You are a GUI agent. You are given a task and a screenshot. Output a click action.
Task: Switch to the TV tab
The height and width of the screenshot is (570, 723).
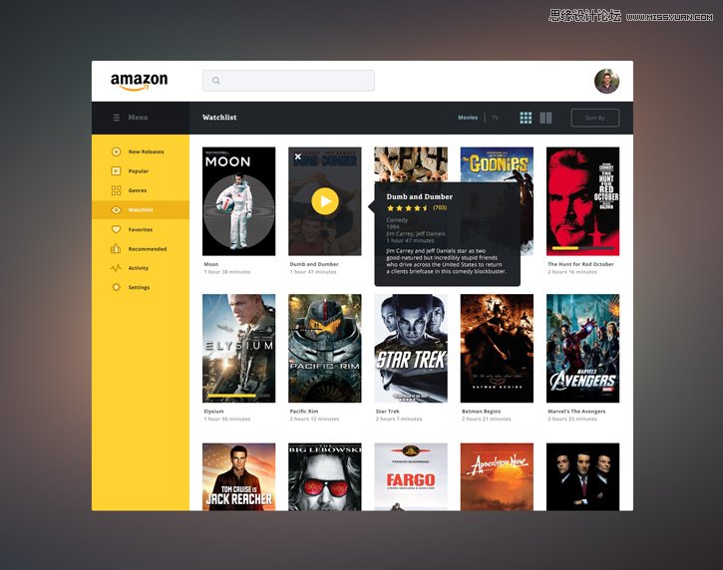coord(495,118)
